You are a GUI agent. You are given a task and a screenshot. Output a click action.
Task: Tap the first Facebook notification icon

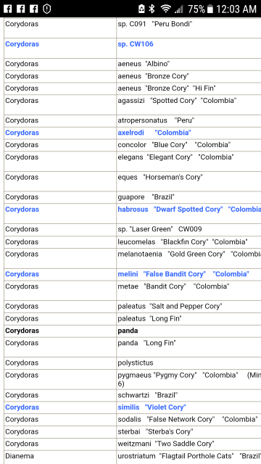(8, 9)
